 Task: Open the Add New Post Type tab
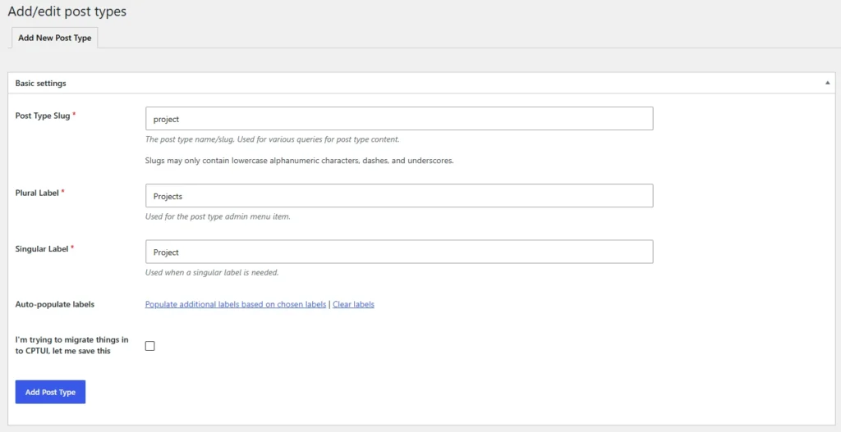pos(54,38)
